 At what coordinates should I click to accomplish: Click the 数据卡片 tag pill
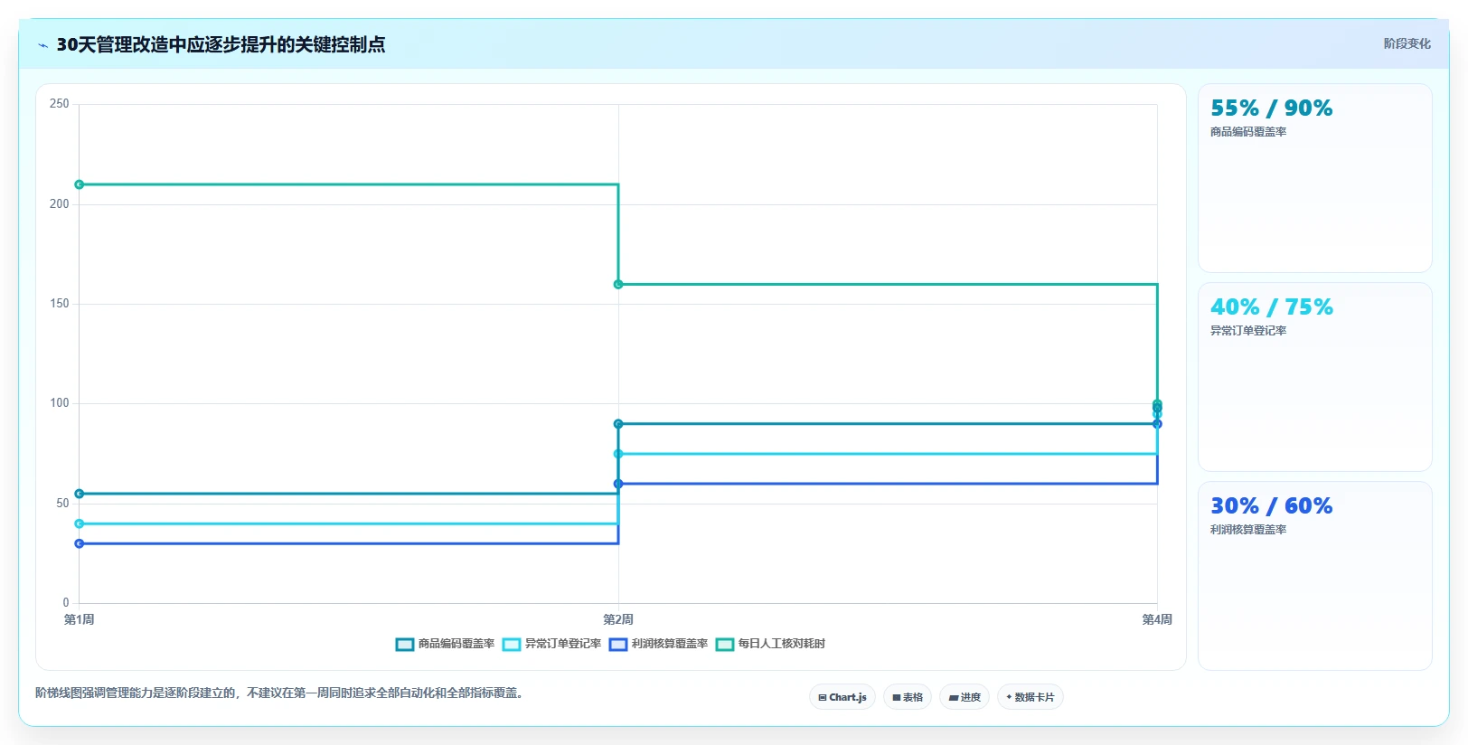[x=1030, y=697]
